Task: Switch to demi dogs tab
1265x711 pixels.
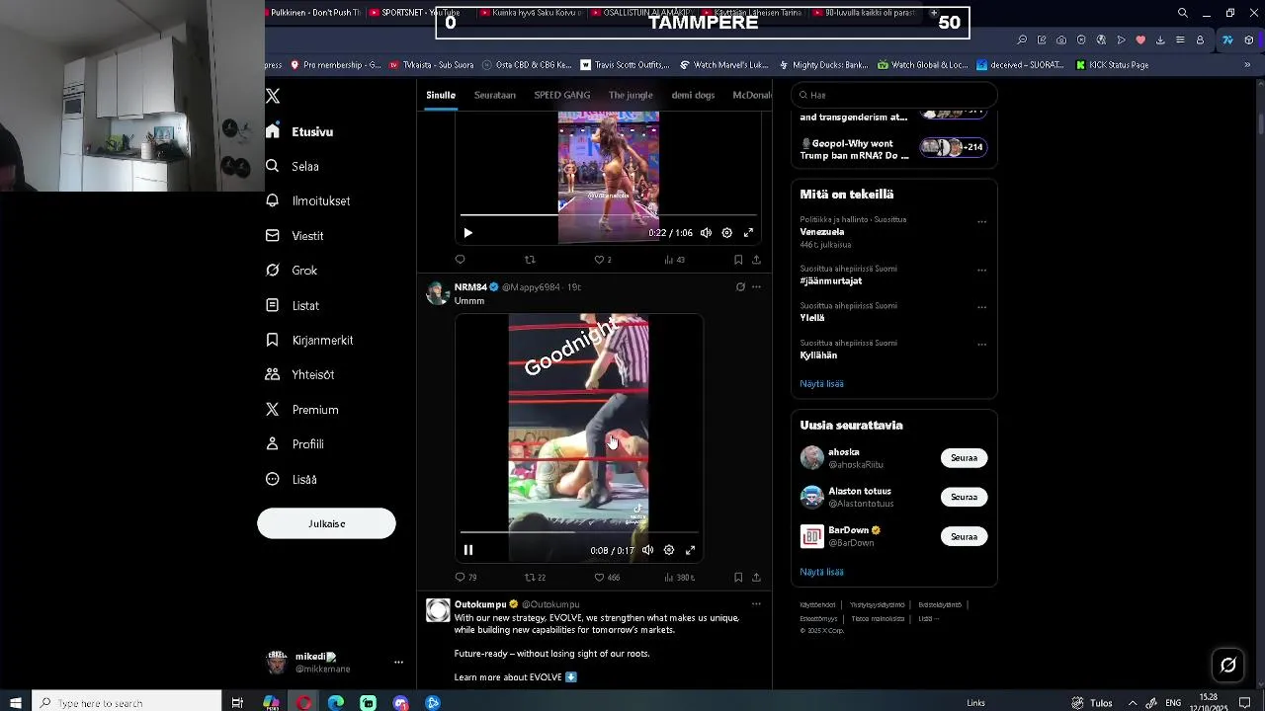Action: (693, 95)
